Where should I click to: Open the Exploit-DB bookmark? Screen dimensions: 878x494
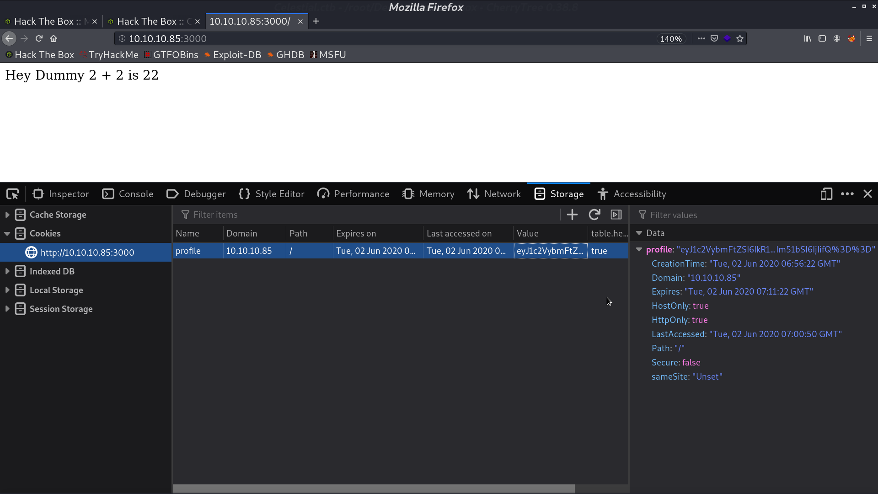233,54
